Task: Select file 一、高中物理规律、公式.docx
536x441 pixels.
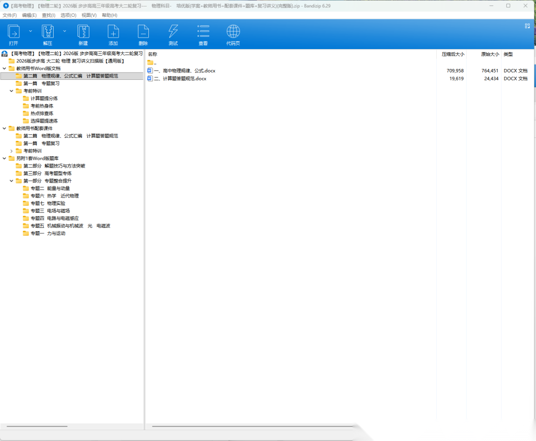Action: [184, 71]
